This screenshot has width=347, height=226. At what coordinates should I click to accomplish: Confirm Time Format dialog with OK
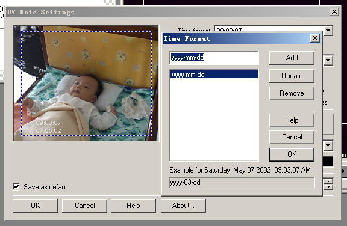292,154
